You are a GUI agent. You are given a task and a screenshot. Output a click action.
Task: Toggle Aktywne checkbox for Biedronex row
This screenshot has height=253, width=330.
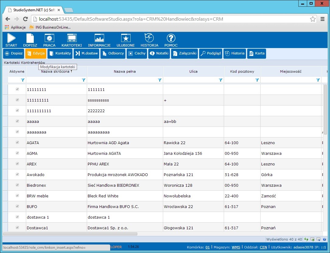point(17,185)
